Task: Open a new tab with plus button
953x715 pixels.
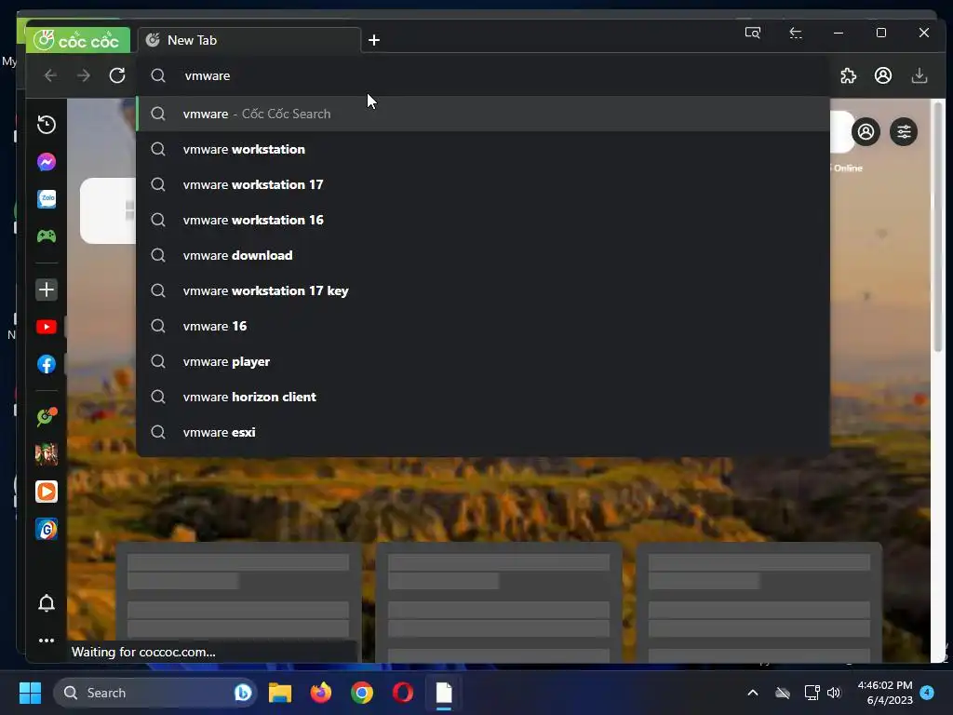Action: (374, 40)
